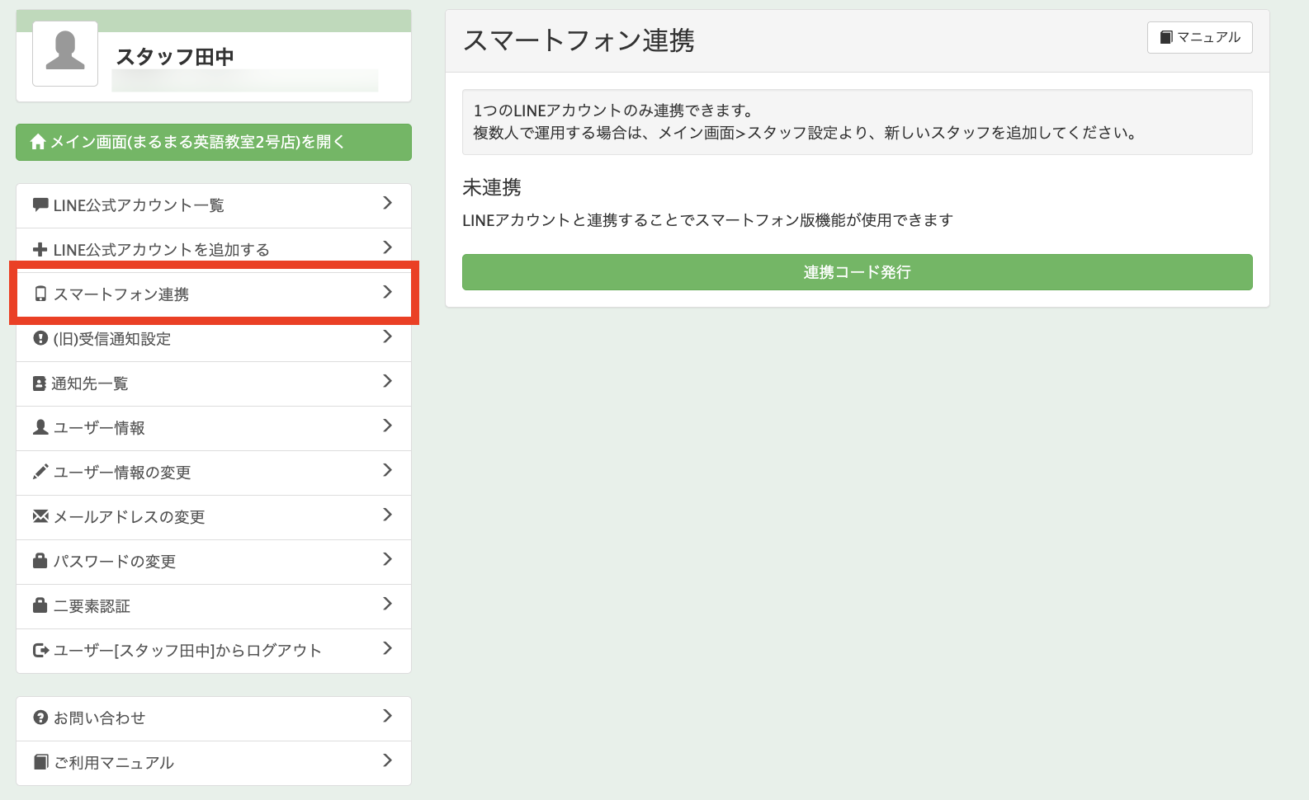This screenshot has height=800, width=1309.
Task: Open 通知先一覧 menu item
Action: coord(214,384)
